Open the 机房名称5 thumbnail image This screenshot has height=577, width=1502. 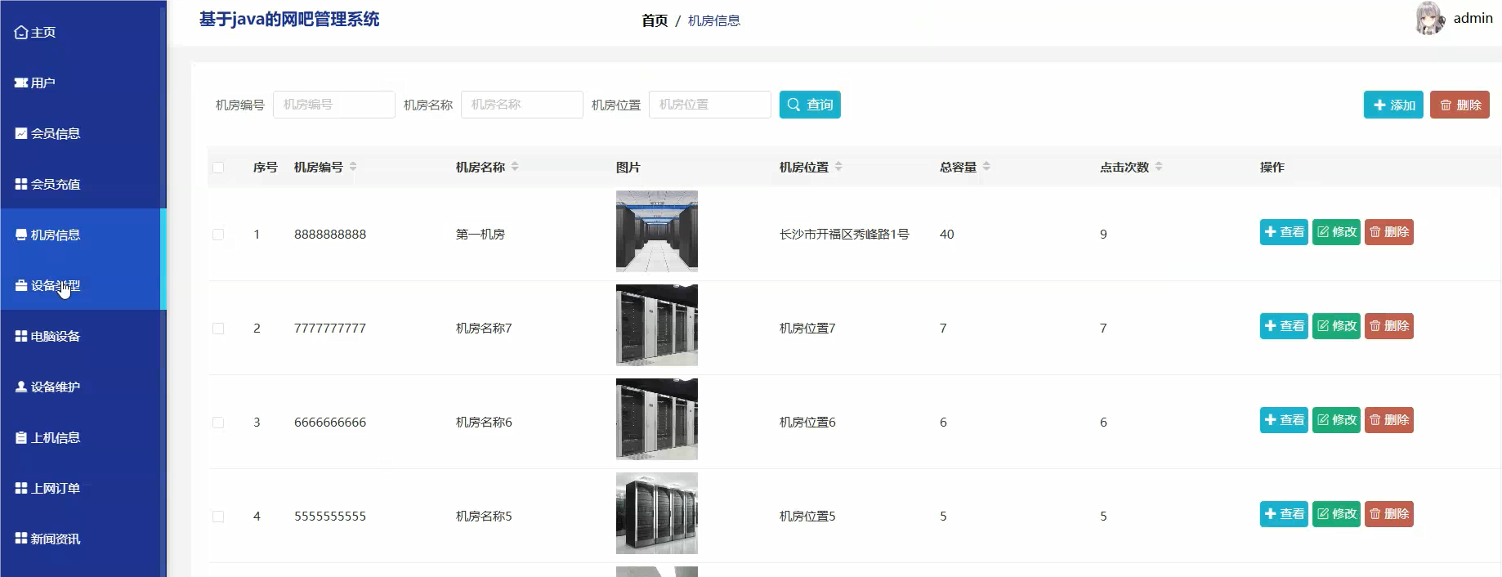pyautogui.click(x=657, y=513)
